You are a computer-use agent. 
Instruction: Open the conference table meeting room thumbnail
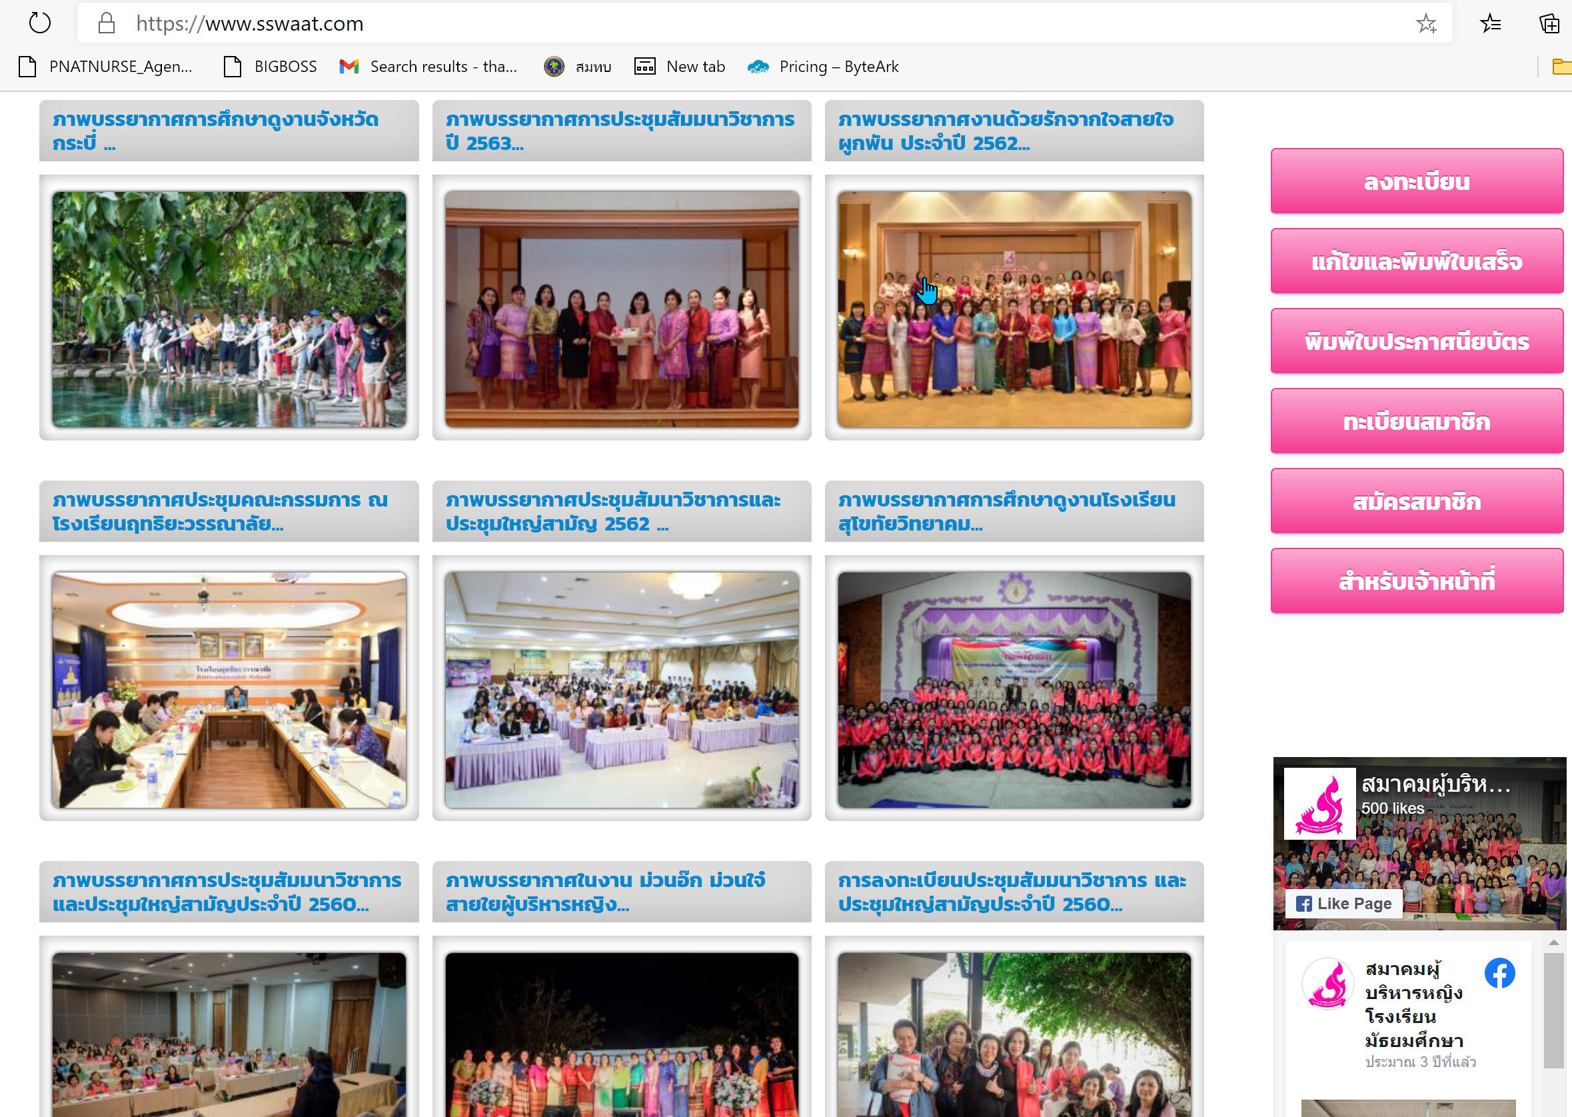tap(229, 690)
